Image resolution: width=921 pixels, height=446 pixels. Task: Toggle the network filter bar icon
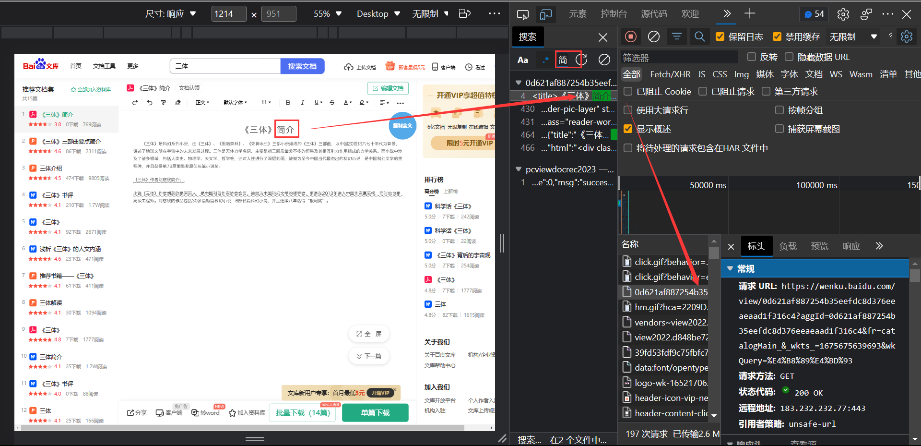677,36
